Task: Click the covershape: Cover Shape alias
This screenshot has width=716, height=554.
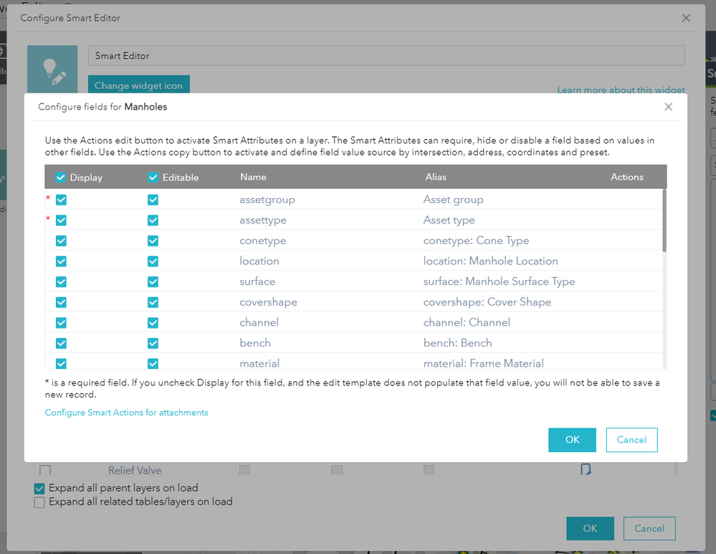Action: (487, 302)
